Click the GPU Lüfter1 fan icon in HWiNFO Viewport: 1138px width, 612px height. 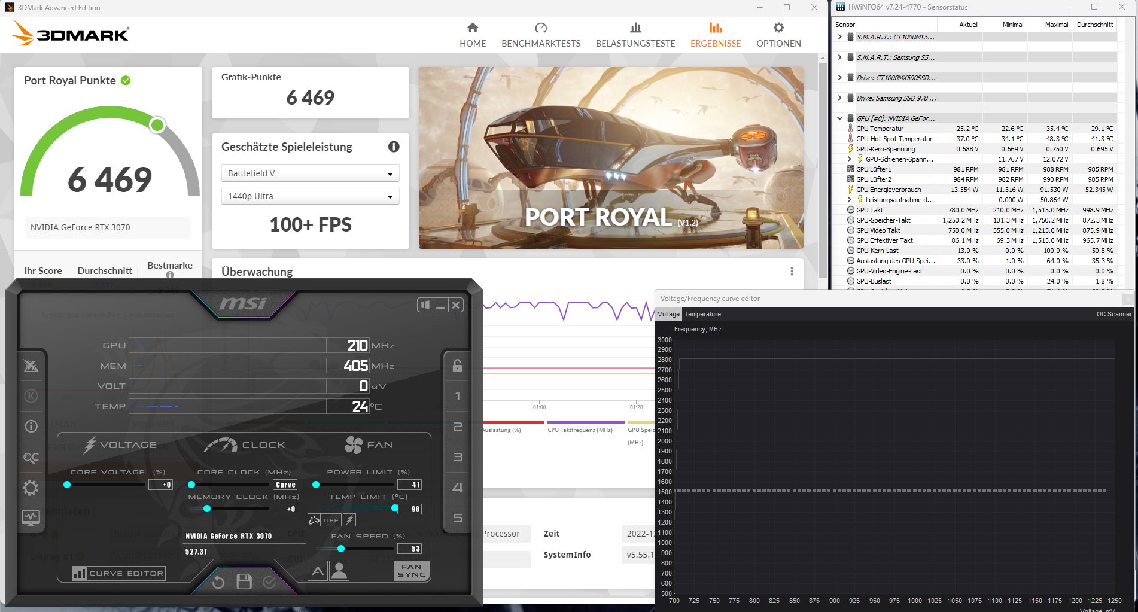click(851, 169)
